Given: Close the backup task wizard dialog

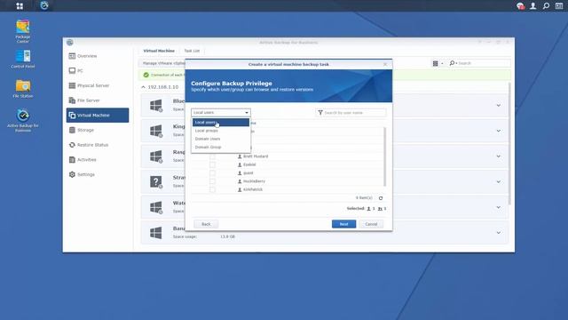Looking at the screenshot, I should (385, 64).
